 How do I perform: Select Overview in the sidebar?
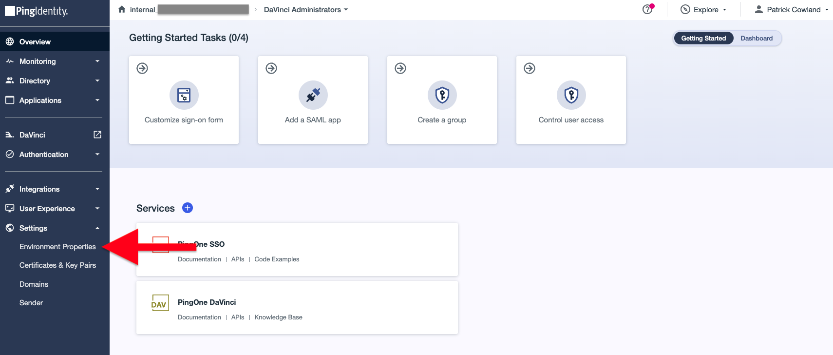pyautogui.click(x=55, y=41)
